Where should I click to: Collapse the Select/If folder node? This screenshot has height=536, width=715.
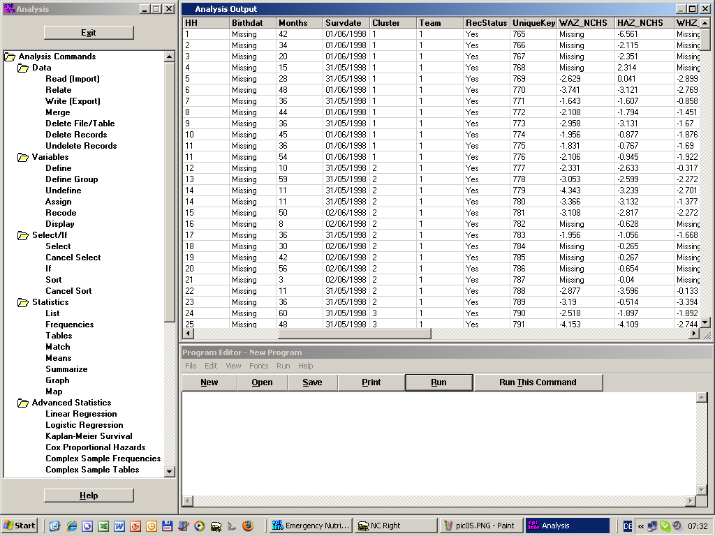click(x=24, y=235)
